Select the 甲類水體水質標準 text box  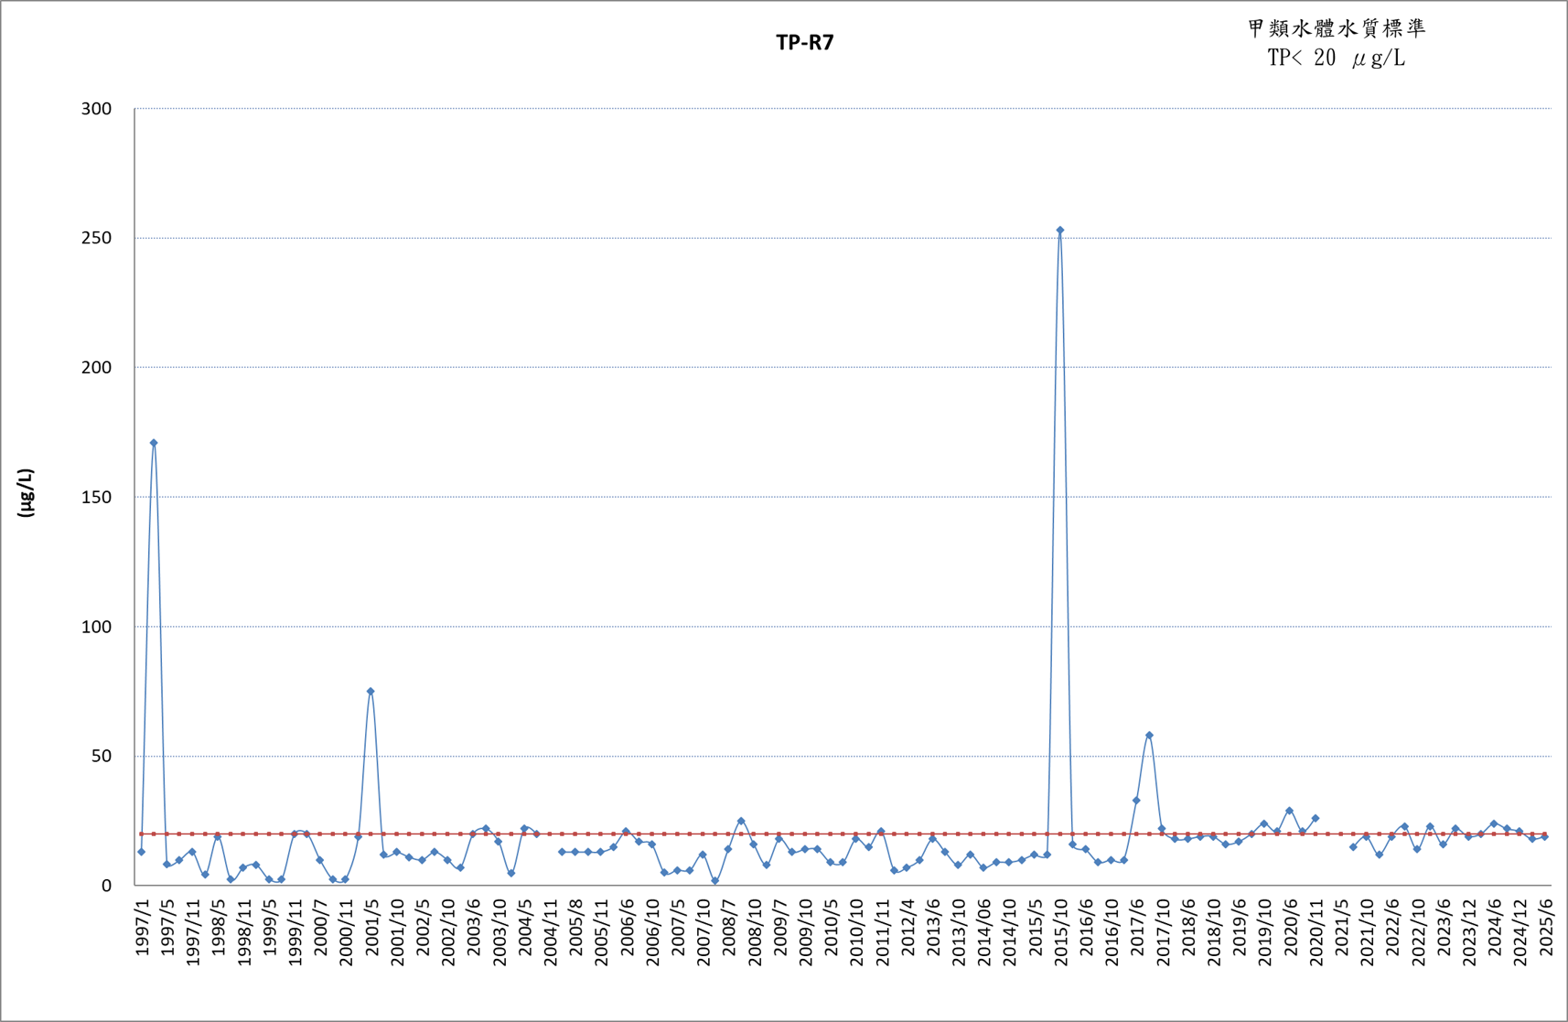click(x=1337, y=28)
